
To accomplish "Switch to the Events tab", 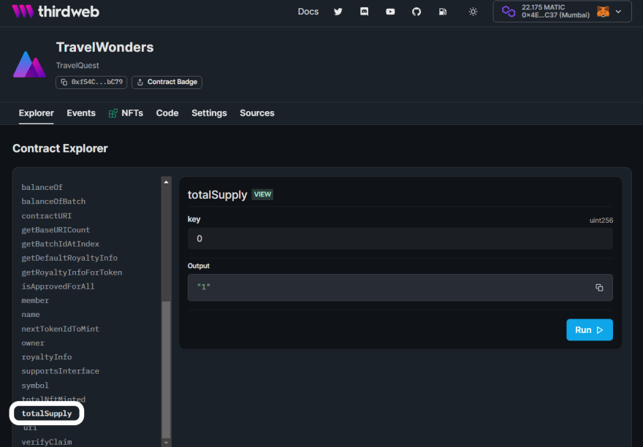I will [x=81, y=113].
